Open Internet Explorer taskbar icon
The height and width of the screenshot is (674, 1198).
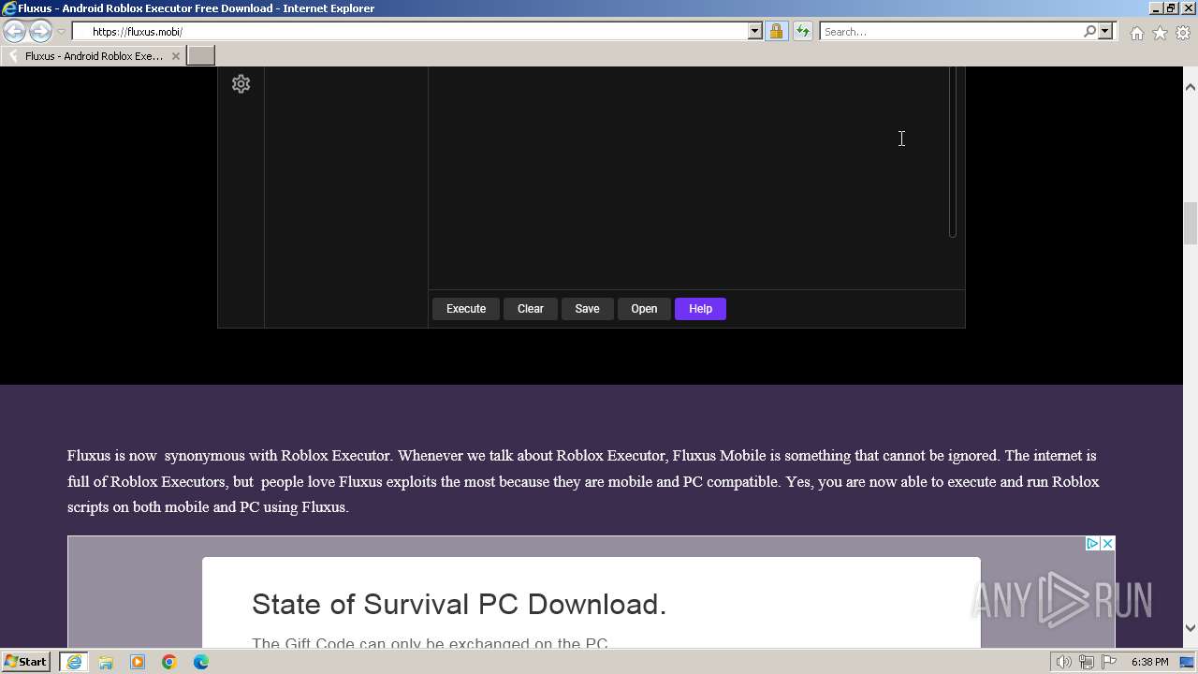point(74,662)
